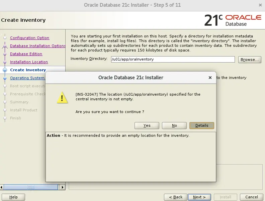Click the Database Installation Options step bullet icon

pos(5,46)
